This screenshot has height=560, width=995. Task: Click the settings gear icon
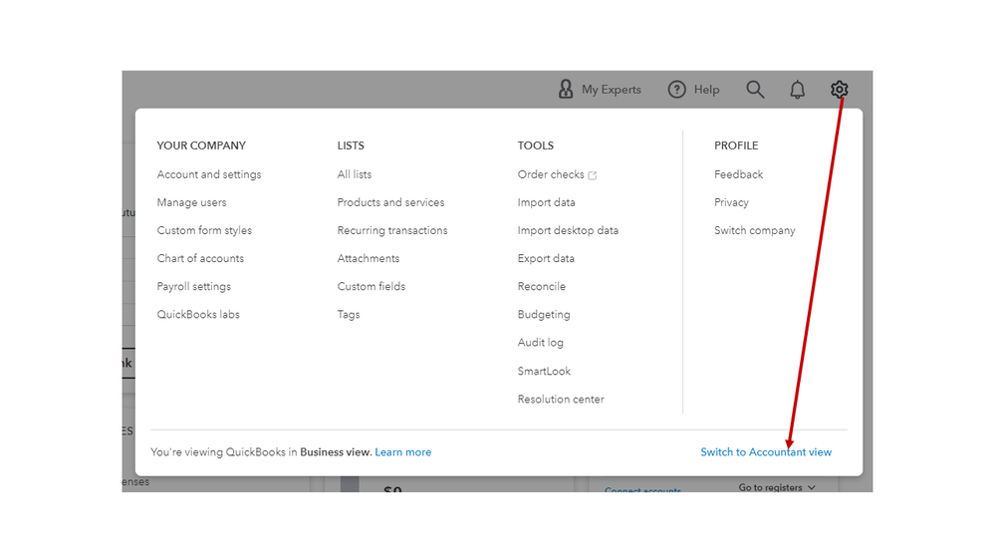point(840,90)
